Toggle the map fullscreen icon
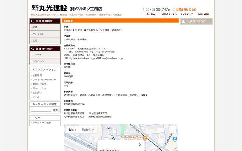This screenshot has width=242, height=151. [172, 130]
